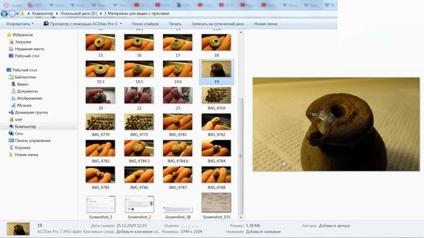Select thumbnail IMG_4782
The width and height of the screenshot is (424, 238).
tap(217, 122)
